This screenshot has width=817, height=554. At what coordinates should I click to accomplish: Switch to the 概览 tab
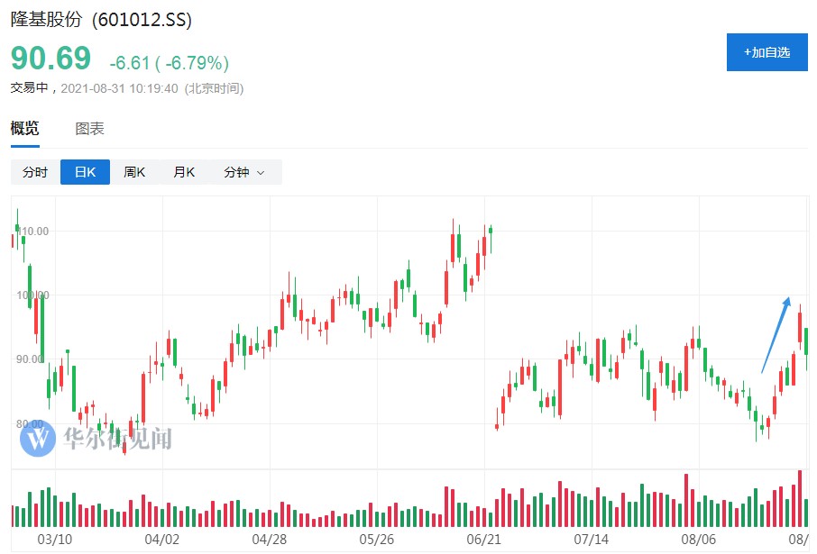(24, 129)
